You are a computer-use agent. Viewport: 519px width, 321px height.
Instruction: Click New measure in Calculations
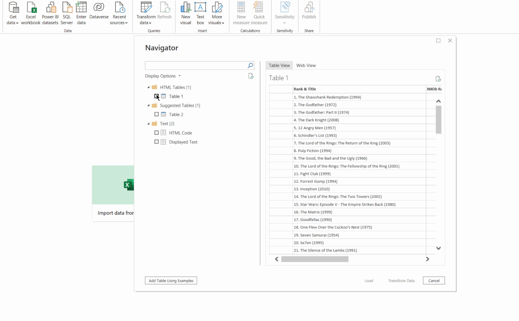click(x=241, y=14)
